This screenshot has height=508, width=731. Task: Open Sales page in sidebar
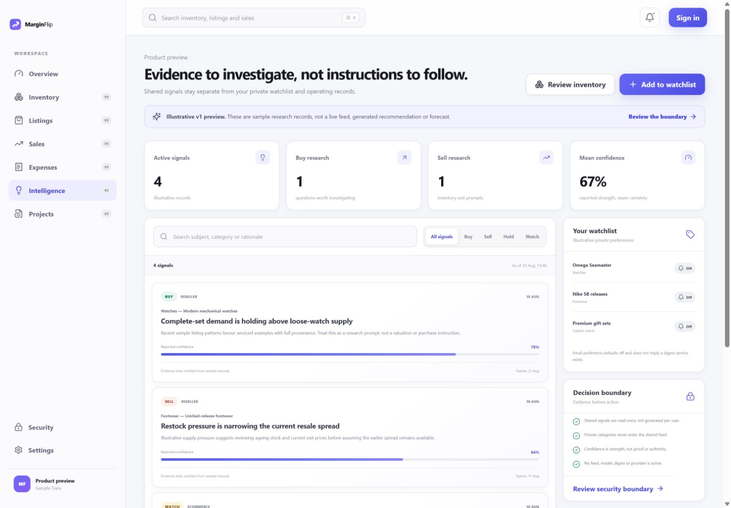point(63,144)
